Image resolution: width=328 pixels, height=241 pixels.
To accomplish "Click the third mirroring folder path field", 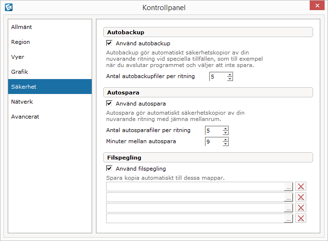I will coord(195,208).
